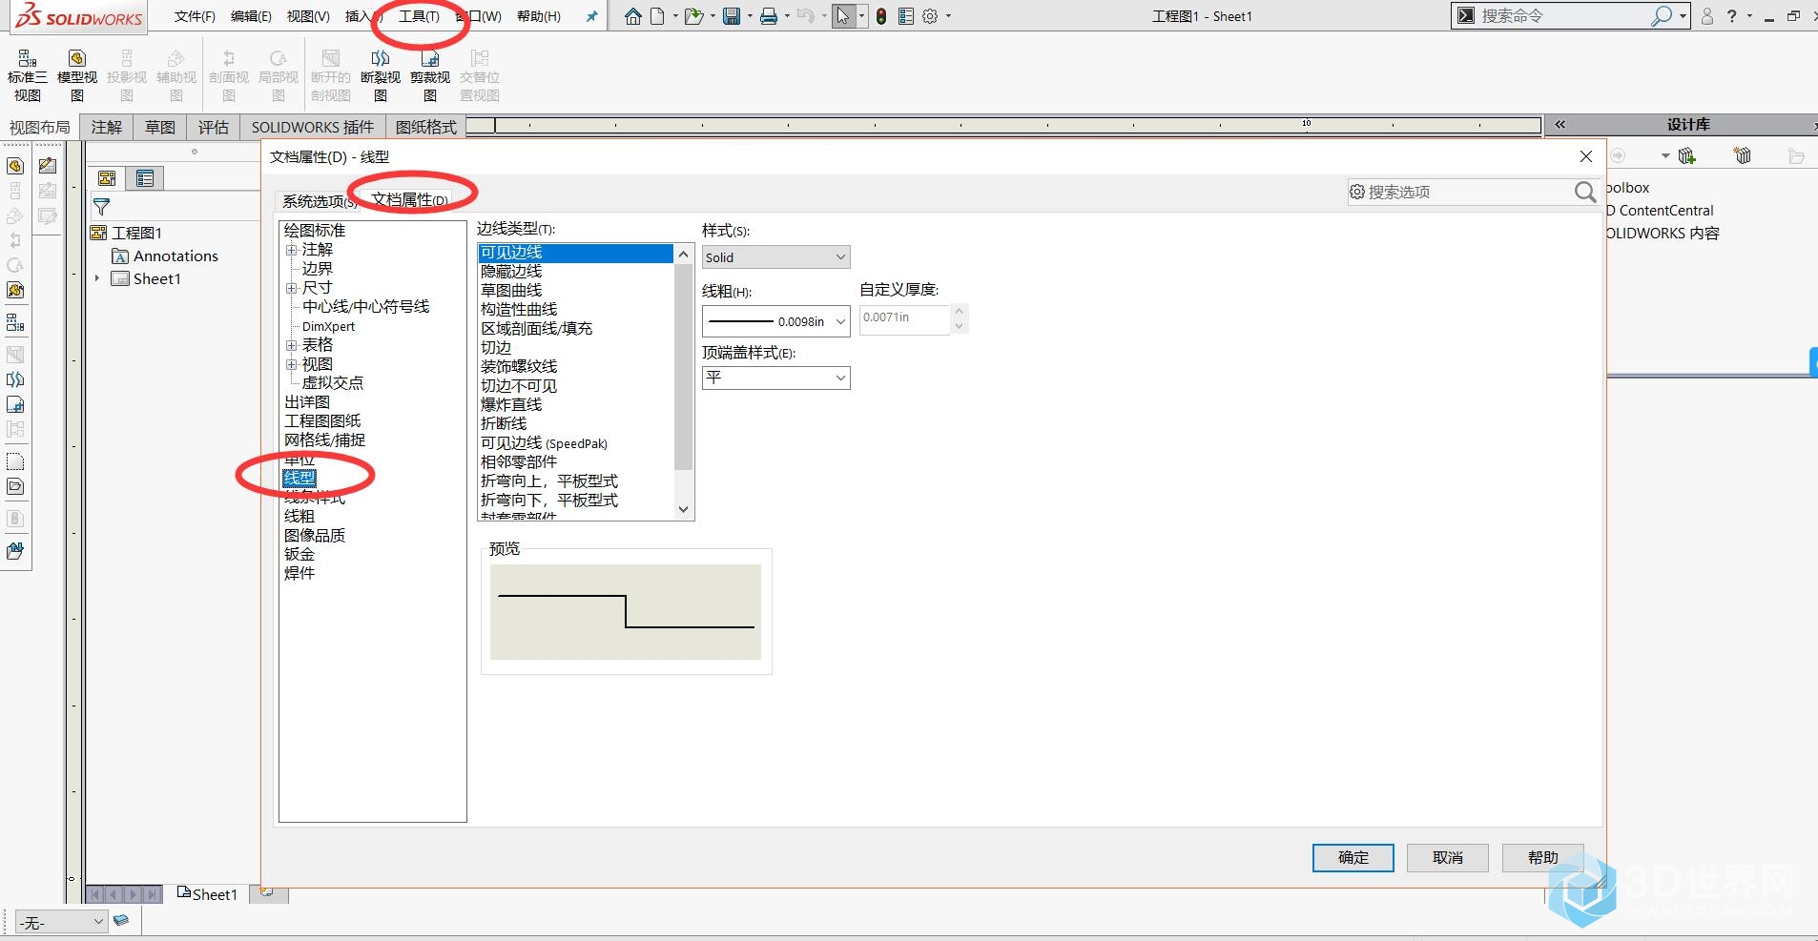1818x941 pixels.
Task: Click the Crop View icon in vertical toolbar
Action: (15, 404)
